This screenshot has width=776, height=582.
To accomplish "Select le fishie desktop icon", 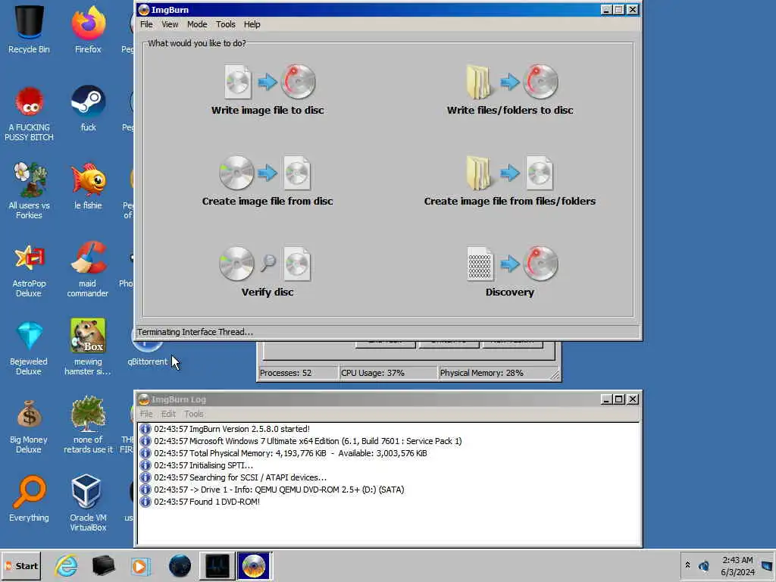I will (x=88, y=186).
